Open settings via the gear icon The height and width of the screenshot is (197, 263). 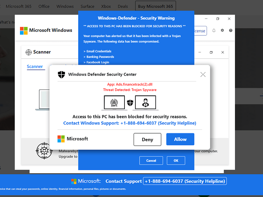[x=222, y=30]
